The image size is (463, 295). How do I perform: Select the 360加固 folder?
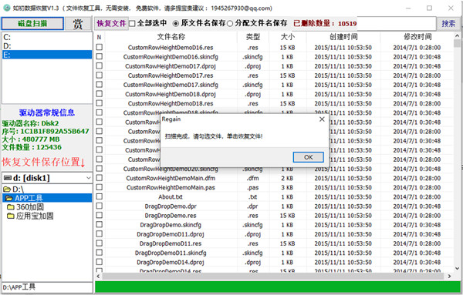point(25,207)
